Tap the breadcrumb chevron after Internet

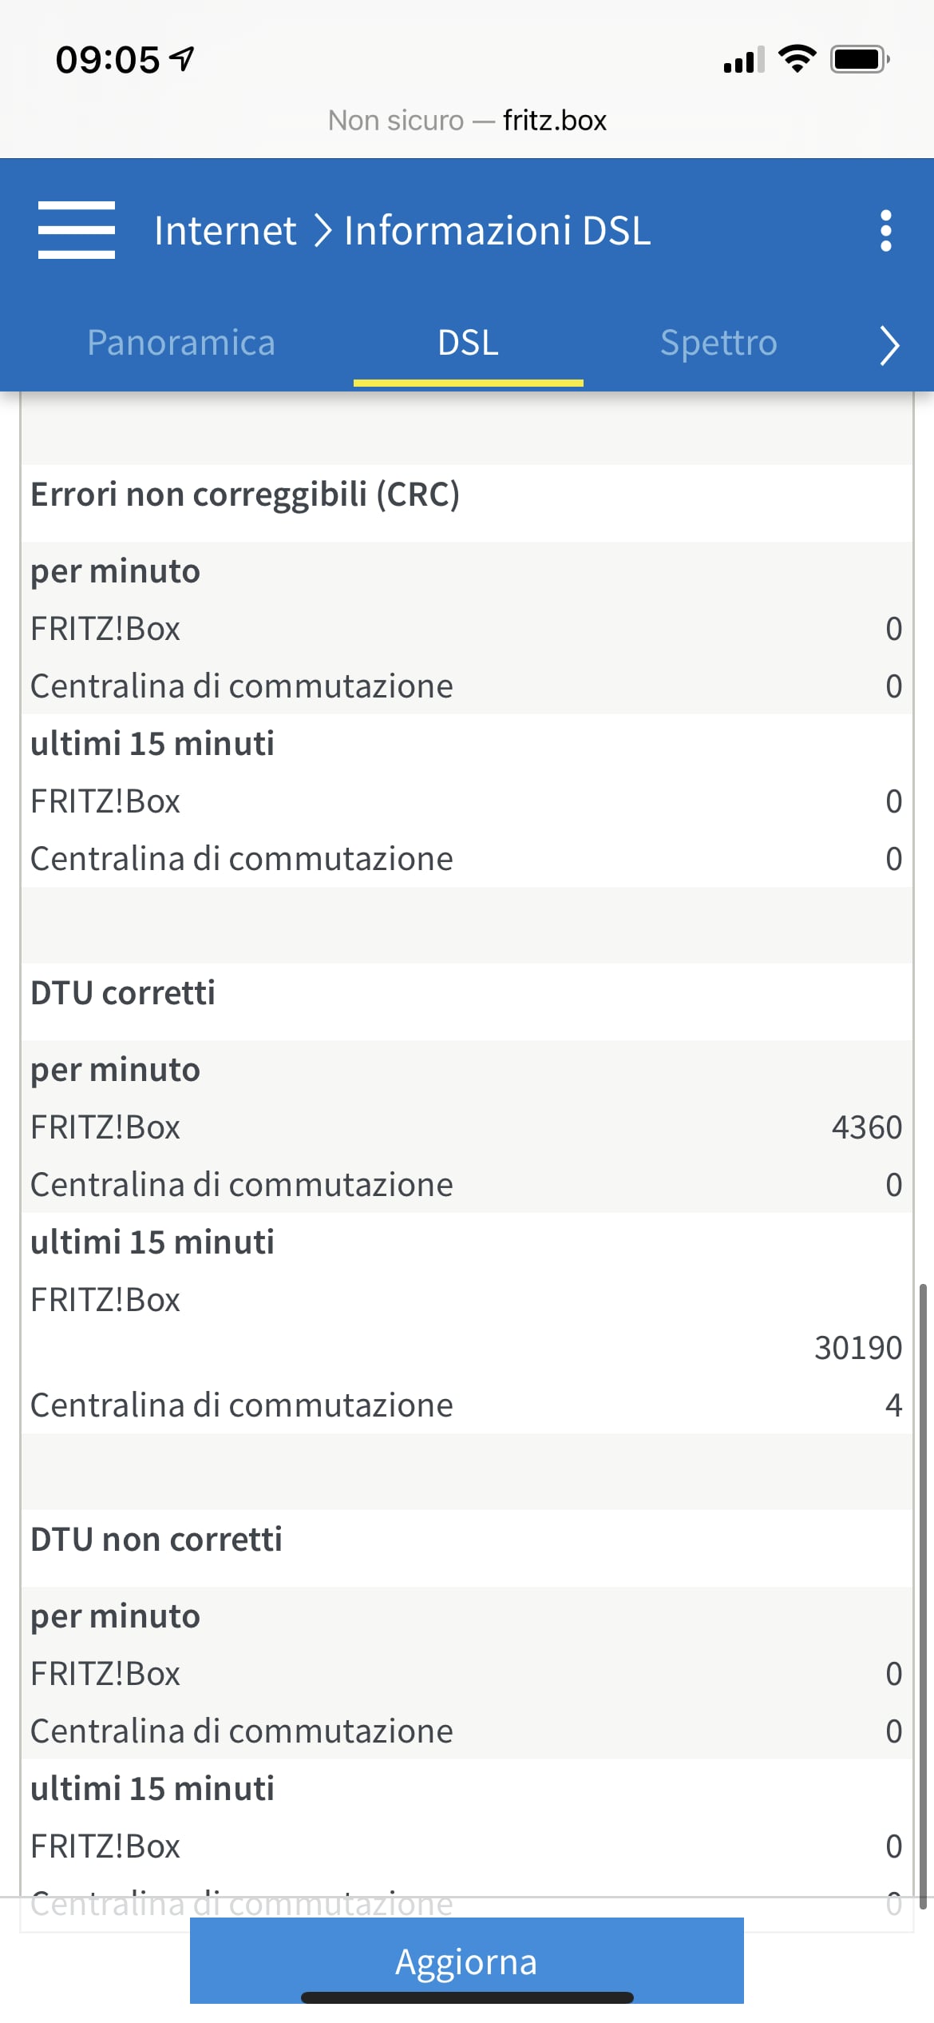[x=322, y=231]
